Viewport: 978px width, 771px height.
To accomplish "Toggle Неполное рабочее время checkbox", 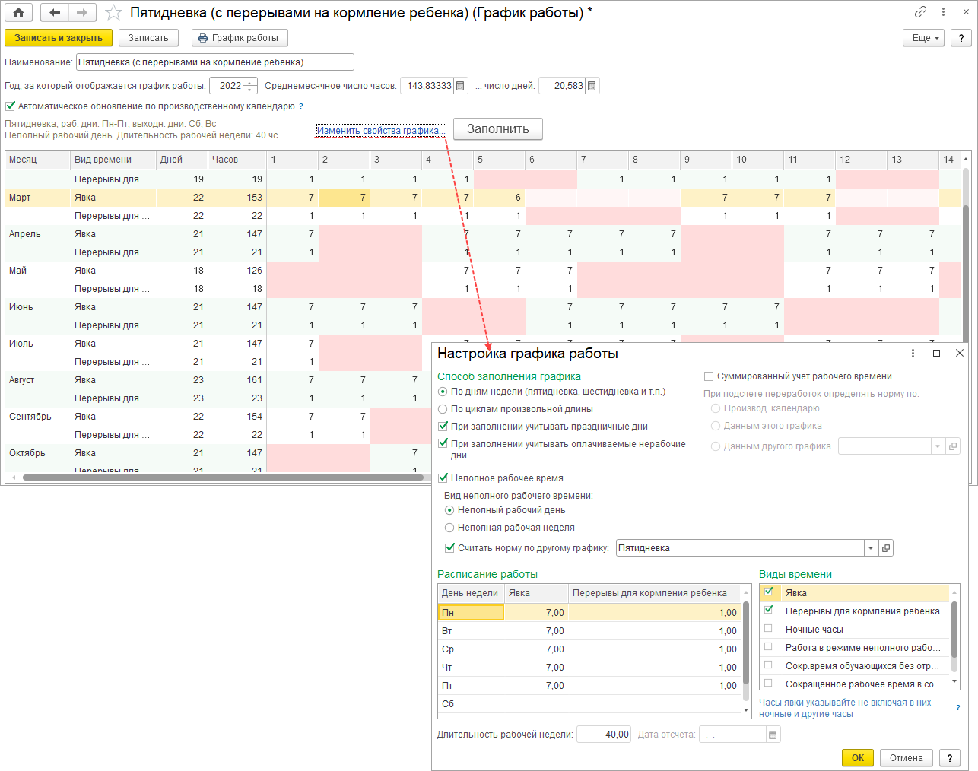I will [443, 478].
